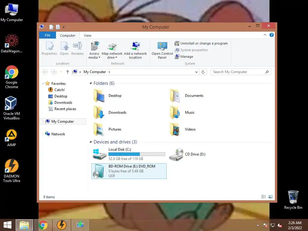
Task: Click File Explorer on the taskbar
Action: point(24,225)
